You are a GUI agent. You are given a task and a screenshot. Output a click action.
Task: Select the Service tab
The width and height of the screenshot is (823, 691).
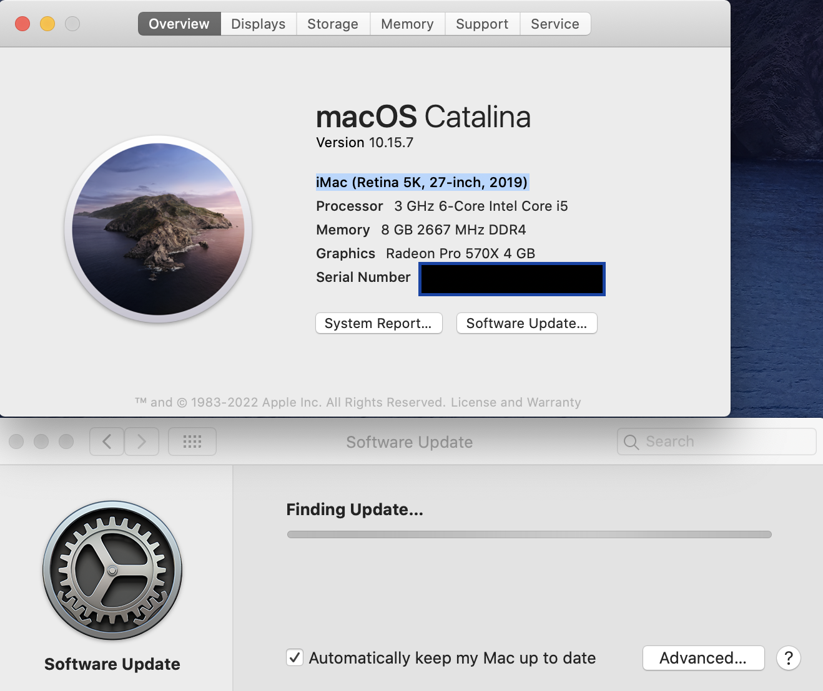(555, 24)
